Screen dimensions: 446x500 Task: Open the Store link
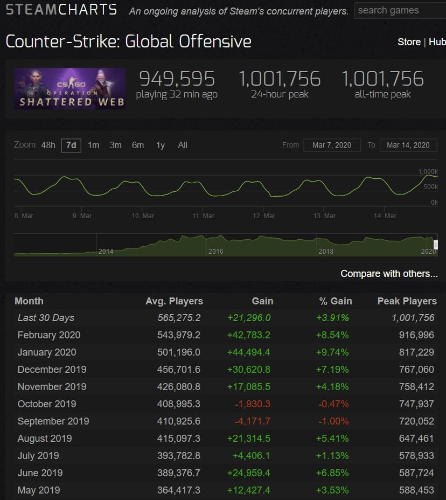click(x=409, y=42)
